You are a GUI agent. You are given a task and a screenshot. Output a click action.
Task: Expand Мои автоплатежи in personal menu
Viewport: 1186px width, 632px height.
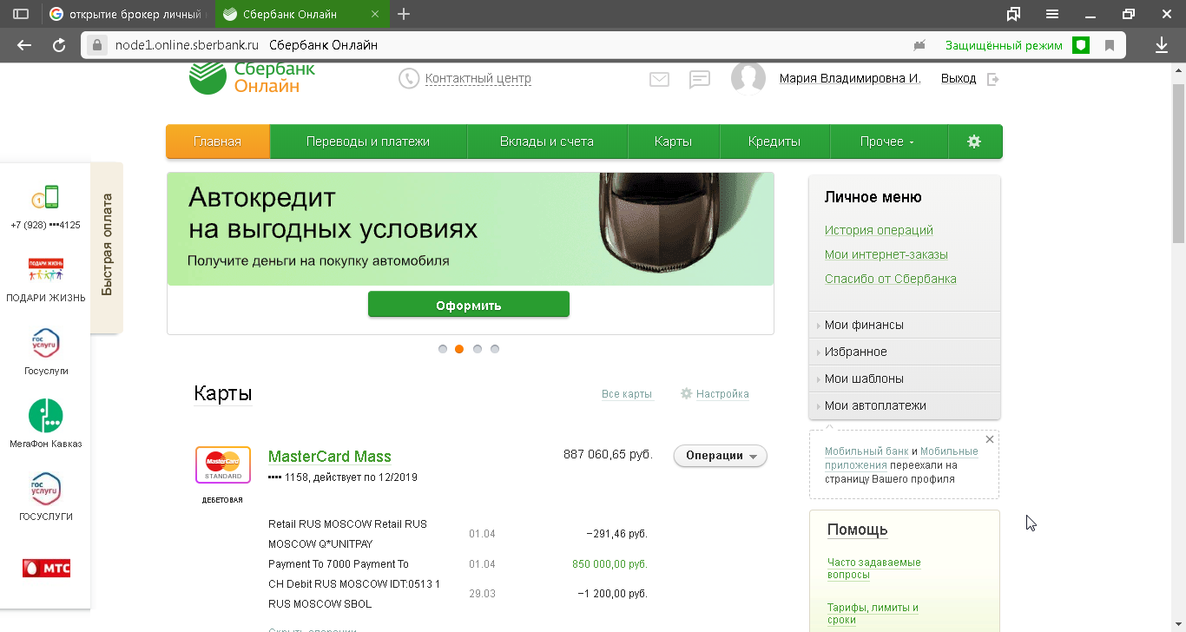coord(875,405)
